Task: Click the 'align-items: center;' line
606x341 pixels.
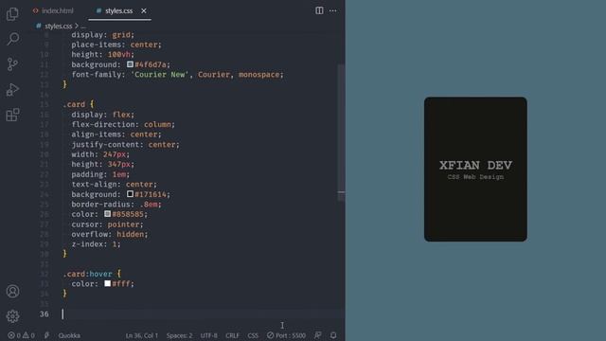Action: tap(116, 135)
